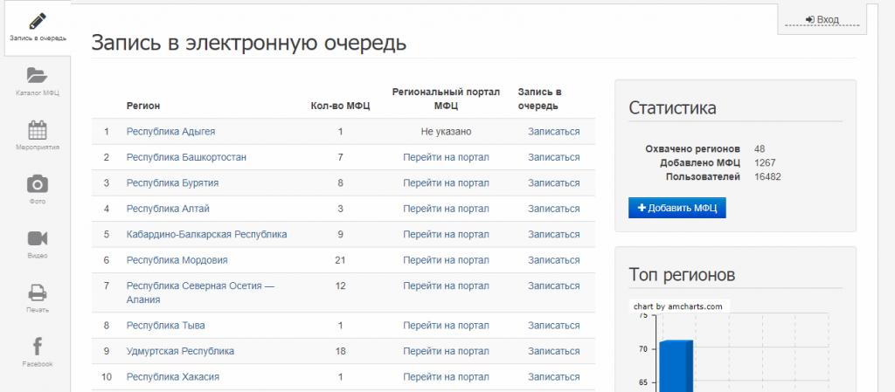Open the chart by amcharts.com link
The width and height of the screenshot is (895, 392).
(678, 306)
